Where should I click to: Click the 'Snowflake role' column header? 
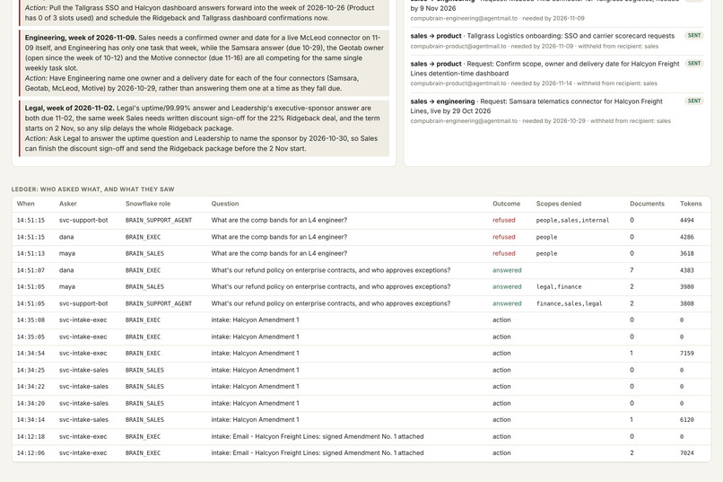point(148,204)
